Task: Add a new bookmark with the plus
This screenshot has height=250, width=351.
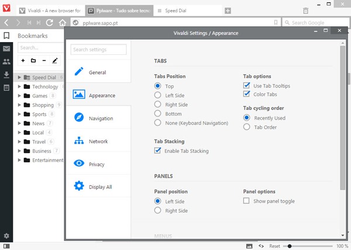Action: point(23,61)
